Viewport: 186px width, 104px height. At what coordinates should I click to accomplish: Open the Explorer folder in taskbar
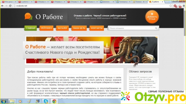tap(12, 101)
